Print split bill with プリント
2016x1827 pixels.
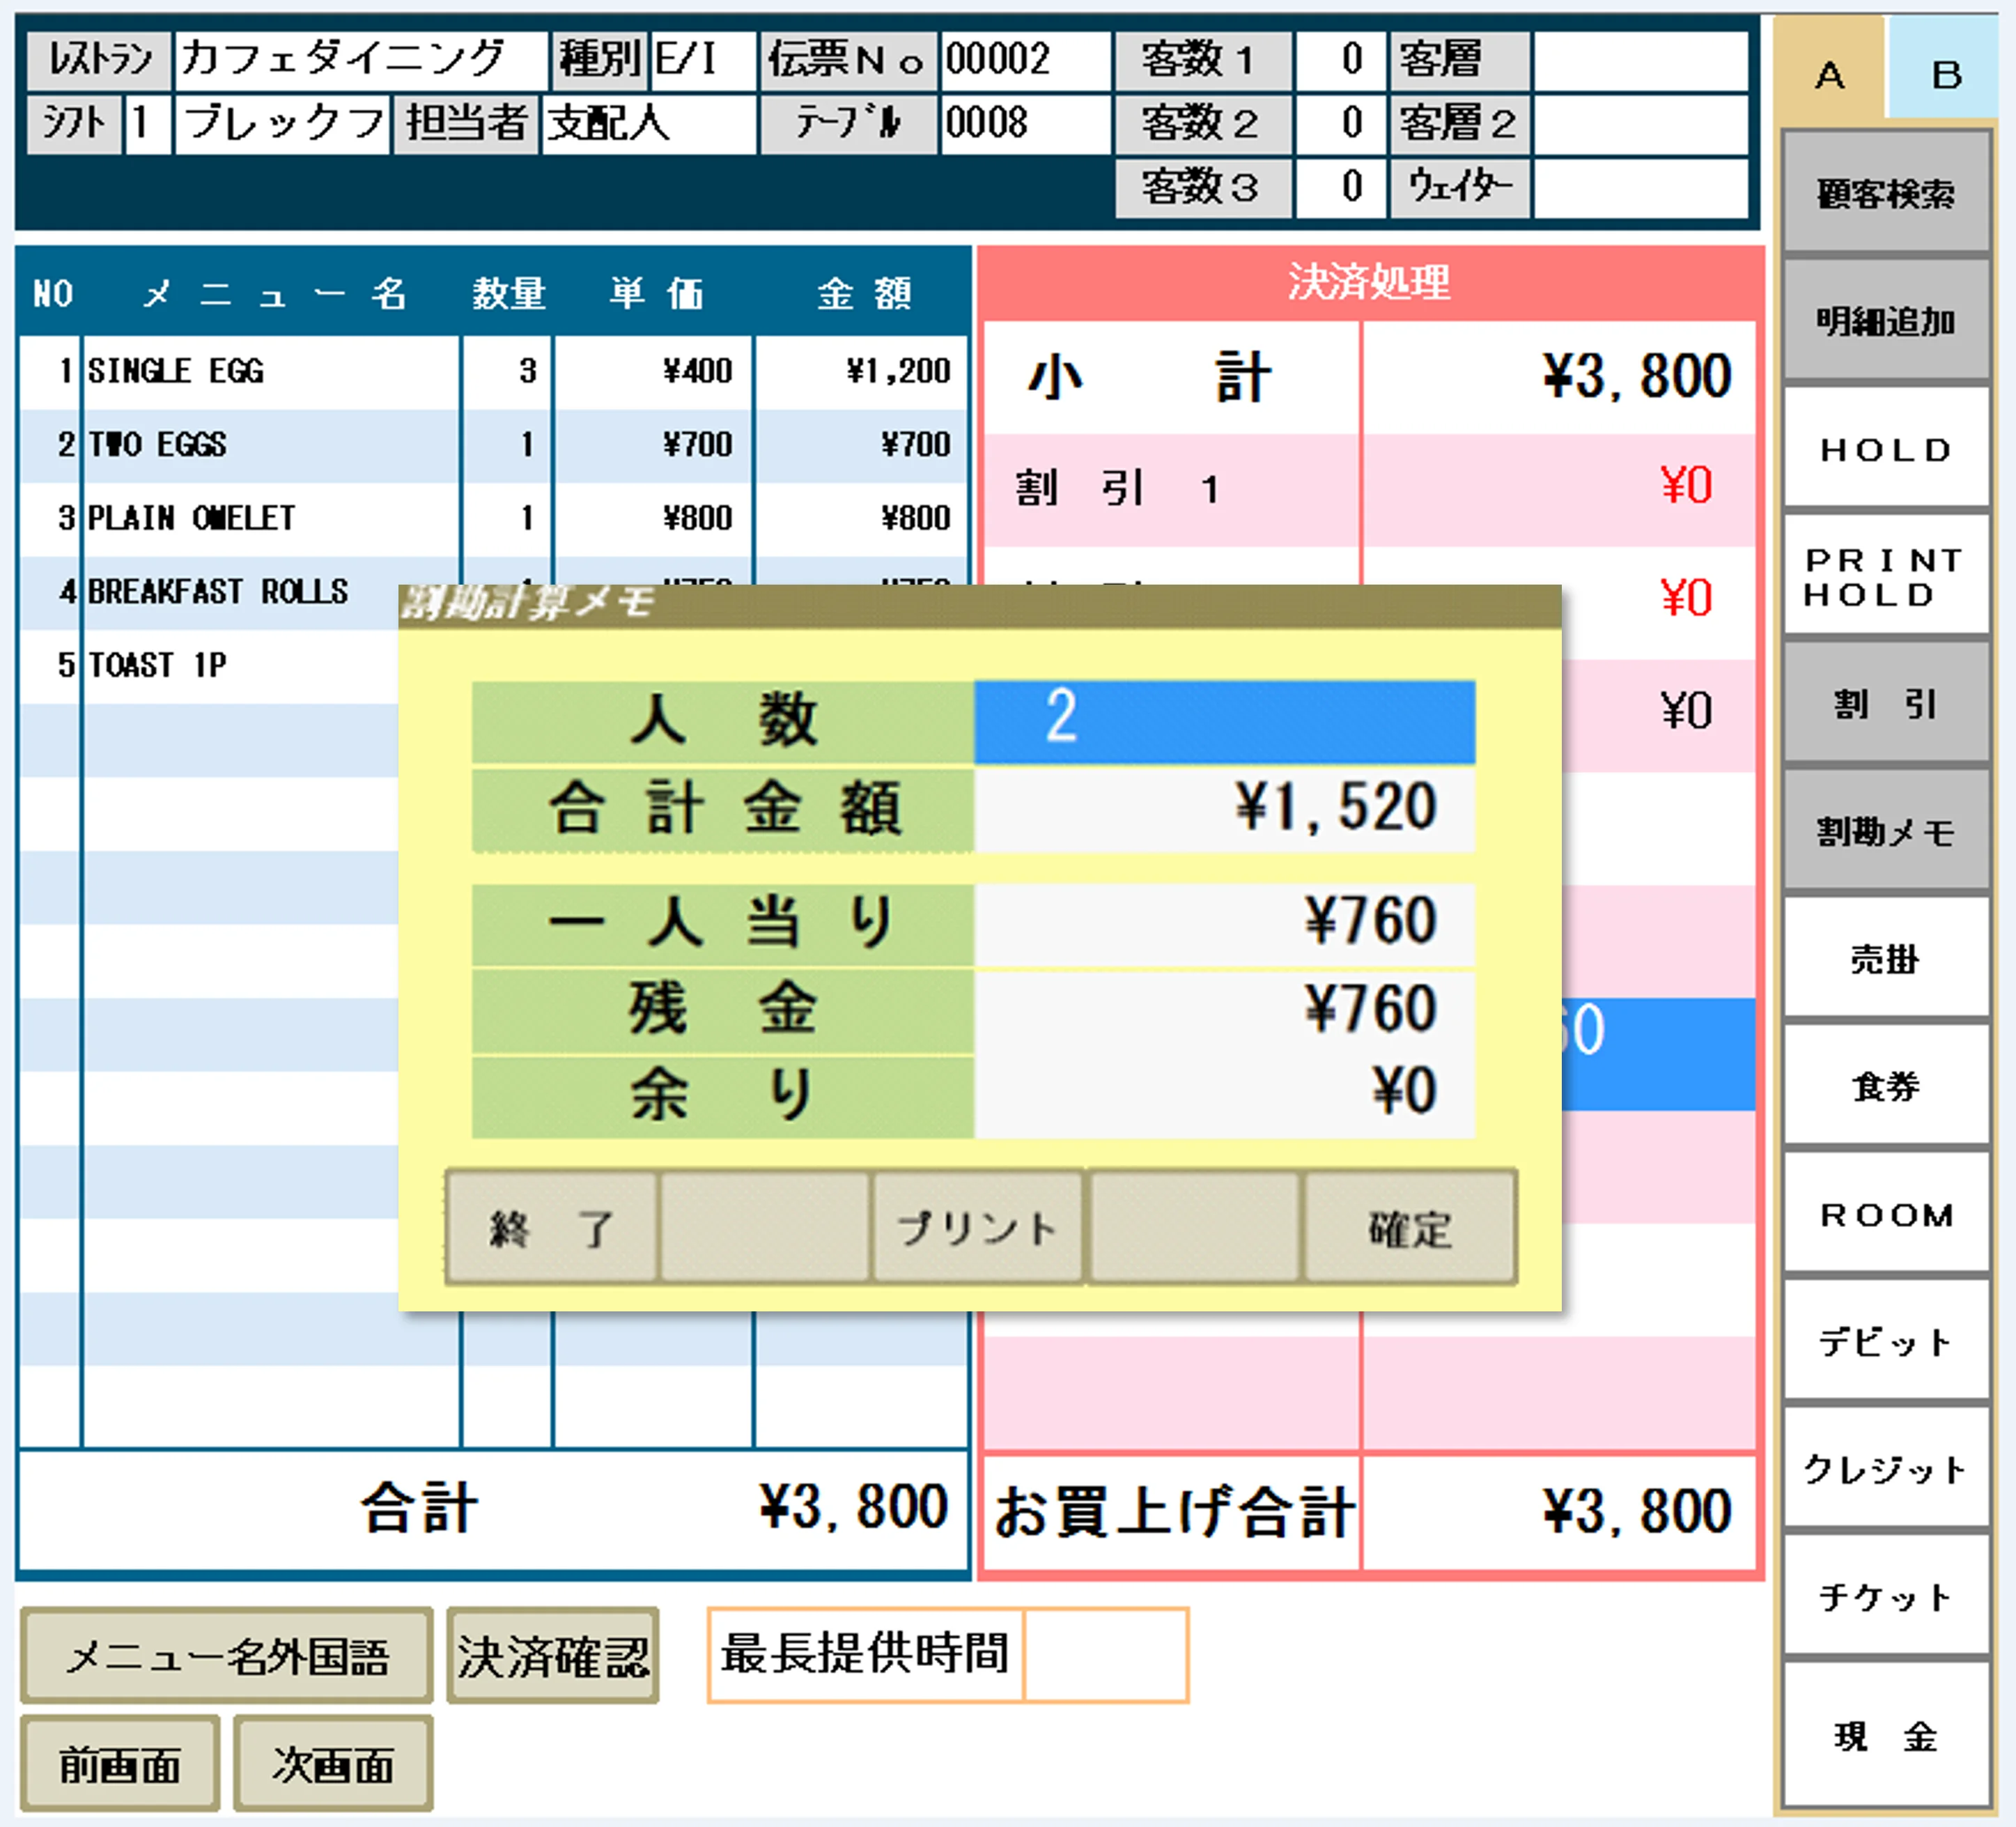pos(977,1227)
